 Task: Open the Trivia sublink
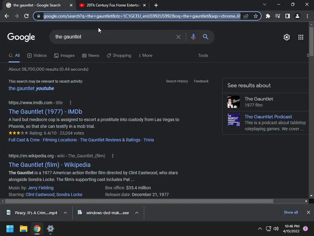149,140
